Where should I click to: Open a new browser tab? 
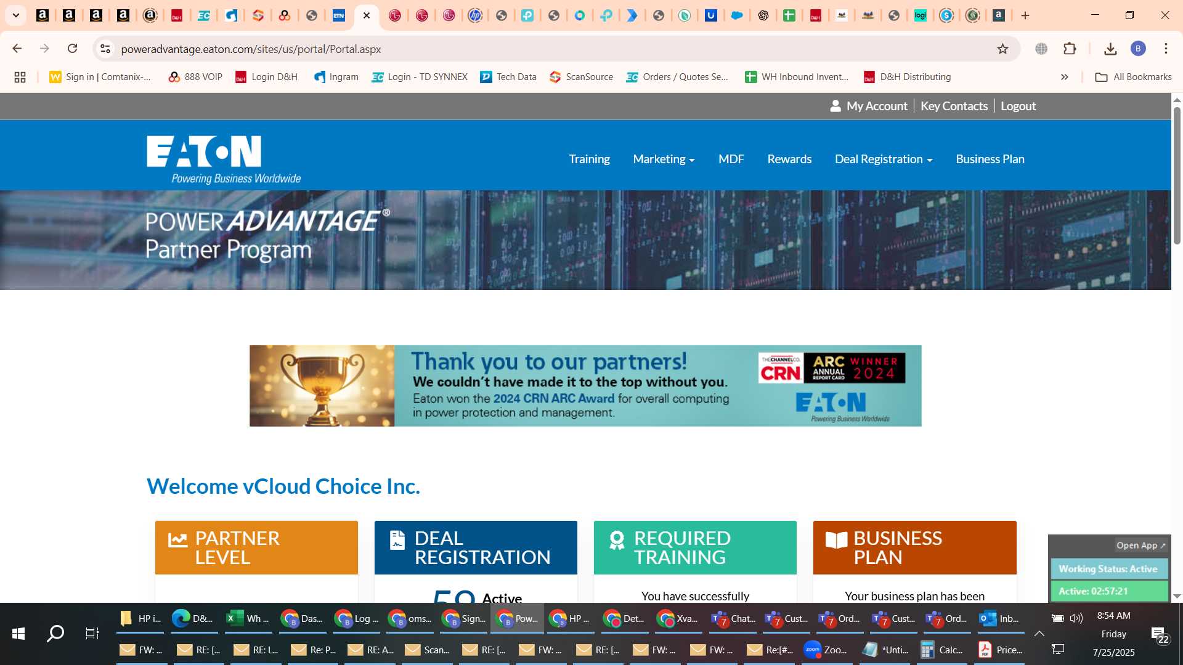click(1025, 15)
